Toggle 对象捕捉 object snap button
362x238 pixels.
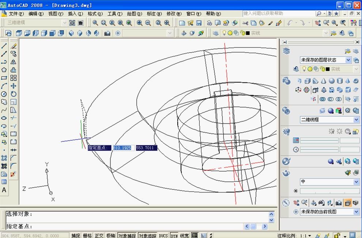(127, 235)
